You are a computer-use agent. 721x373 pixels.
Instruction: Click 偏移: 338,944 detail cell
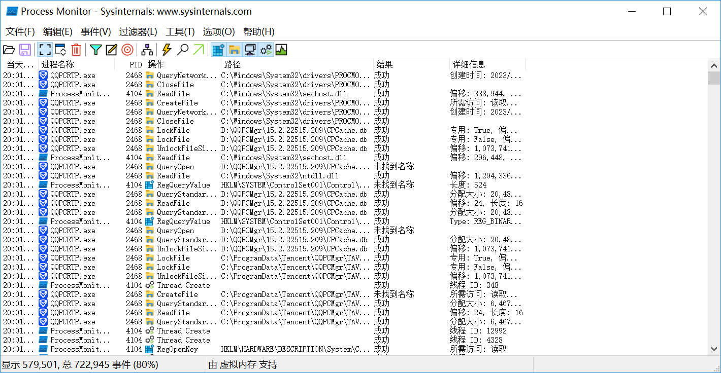(485, 94)
